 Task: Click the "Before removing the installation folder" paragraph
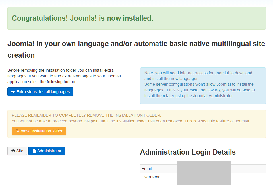pos(64,76)
